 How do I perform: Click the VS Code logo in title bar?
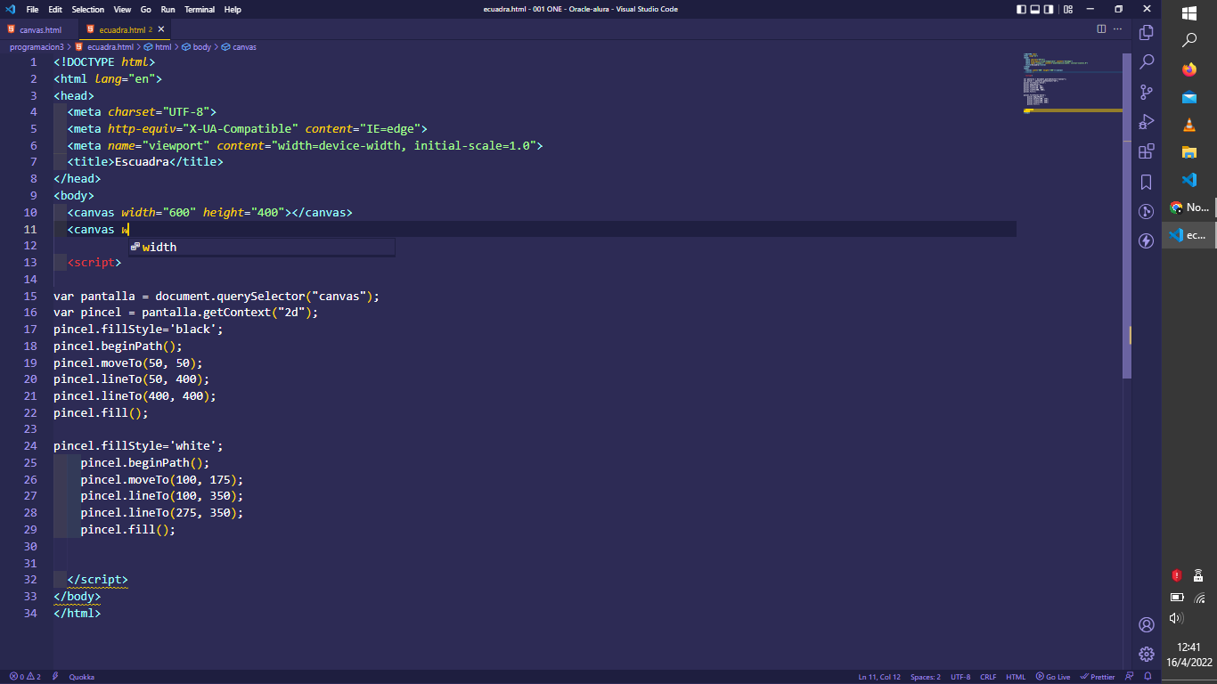[x=11, y=9]
